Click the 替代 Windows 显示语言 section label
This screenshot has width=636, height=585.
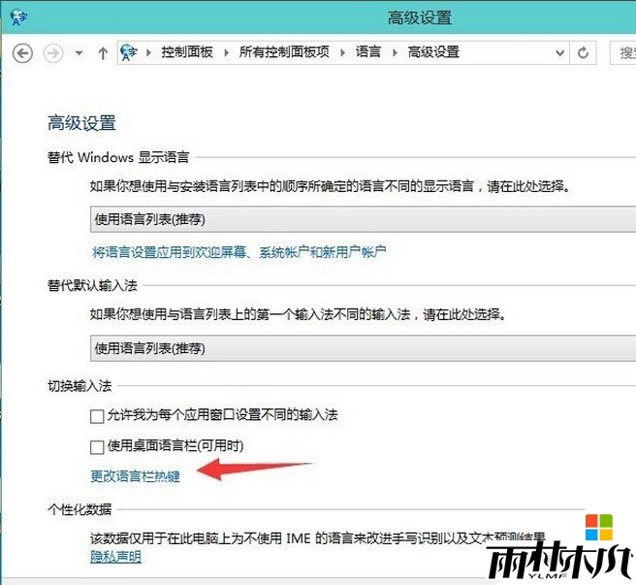pos(118,157)
